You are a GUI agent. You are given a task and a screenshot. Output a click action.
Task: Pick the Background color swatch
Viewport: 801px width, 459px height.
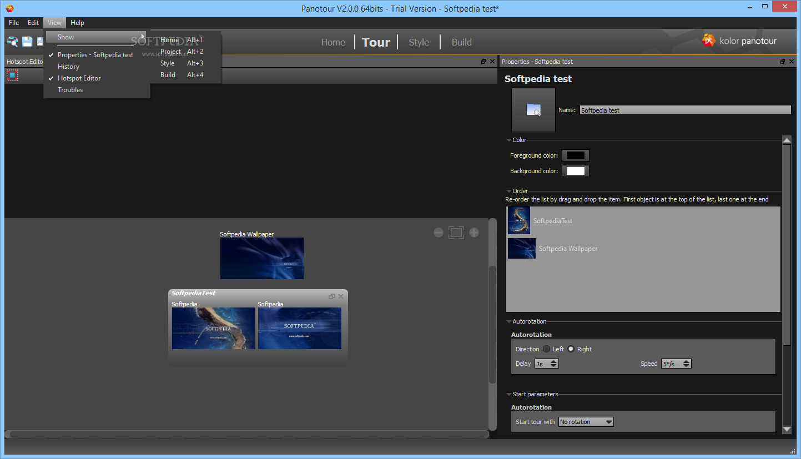576,171
